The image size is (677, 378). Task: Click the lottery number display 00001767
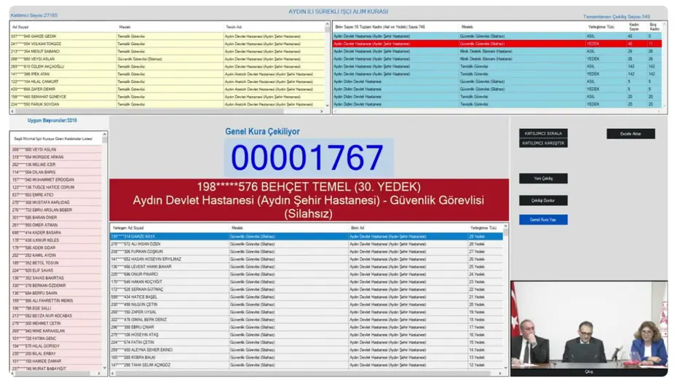(306, 158)
